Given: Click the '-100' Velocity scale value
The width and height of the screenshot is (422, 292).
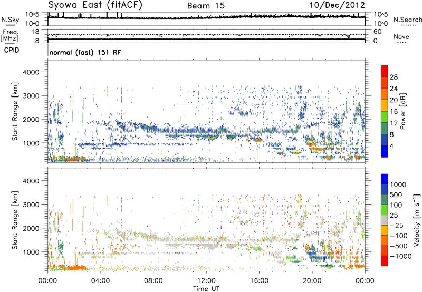Looking at the screenshot, I should 399,236.
